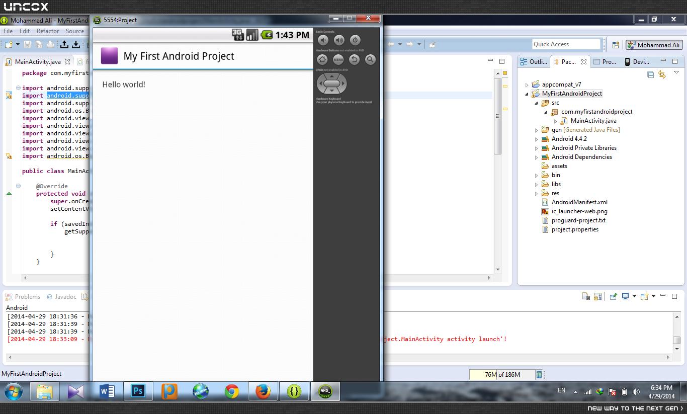Open MainActivity.java in the package tree

pos(593,121)
